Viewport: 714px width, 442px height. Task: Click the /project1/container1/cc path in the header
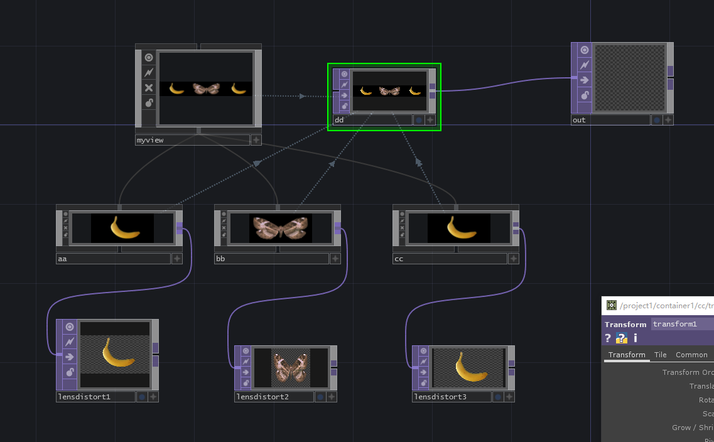click(661, 305)
